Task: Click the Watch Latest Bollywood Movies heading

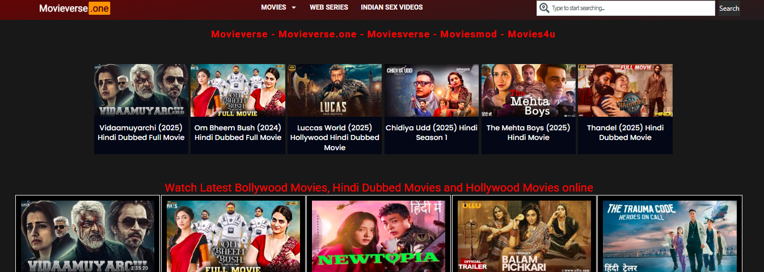Action: pos(379,188)
